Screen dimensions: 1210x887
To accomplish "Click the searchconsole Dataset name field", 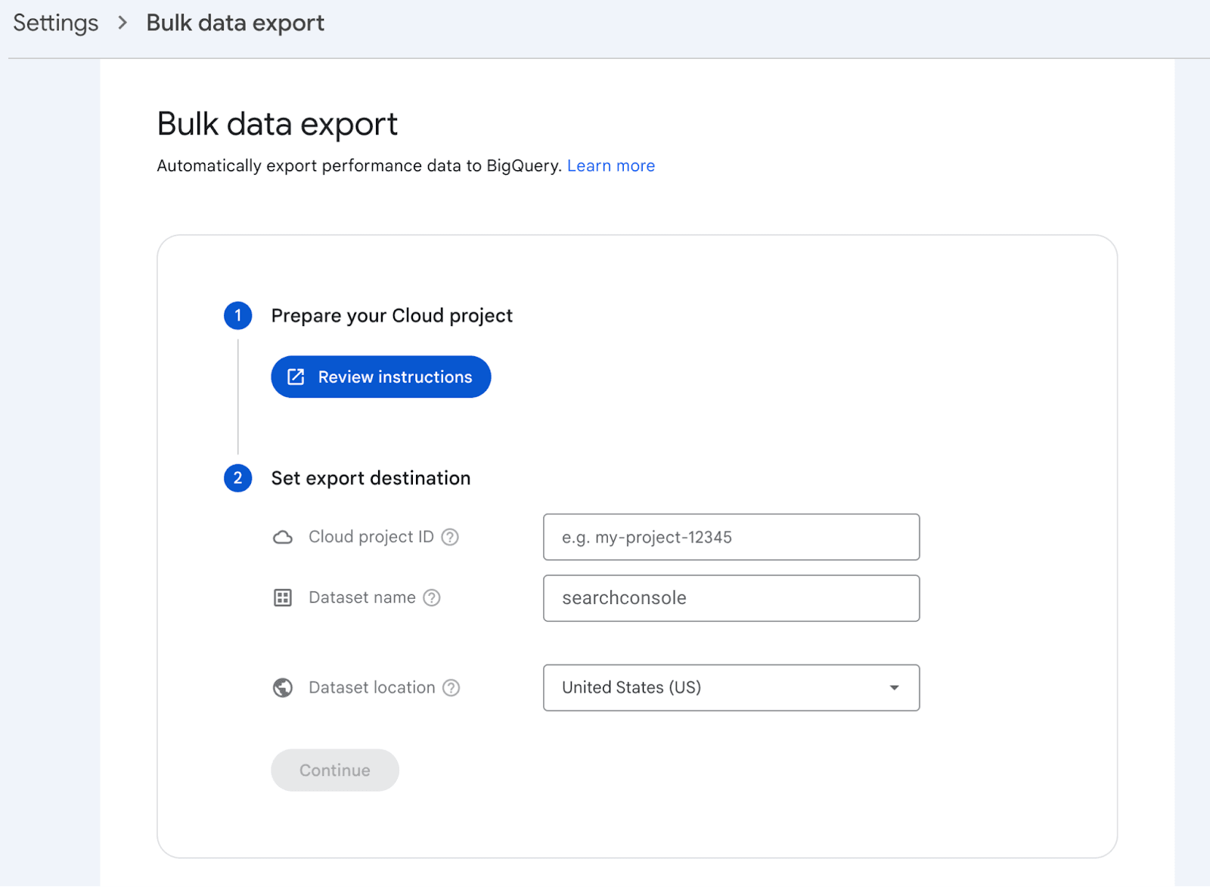I will point(731,597).
